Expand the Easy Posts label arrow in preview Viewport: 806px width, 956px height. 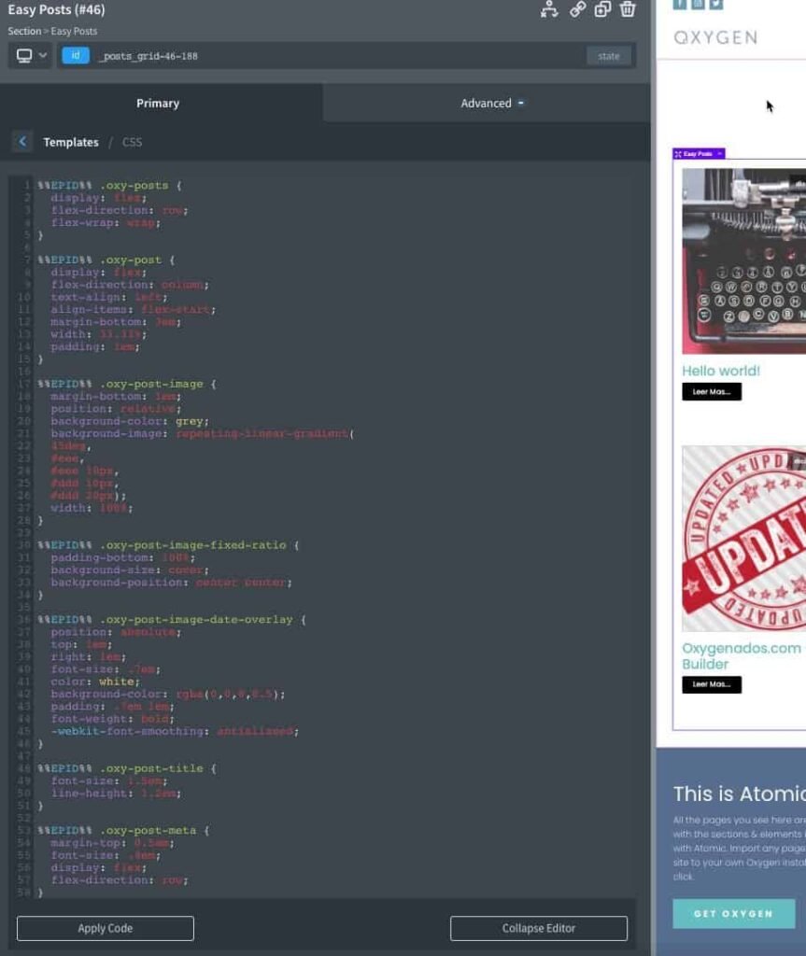tap(719, 154)
